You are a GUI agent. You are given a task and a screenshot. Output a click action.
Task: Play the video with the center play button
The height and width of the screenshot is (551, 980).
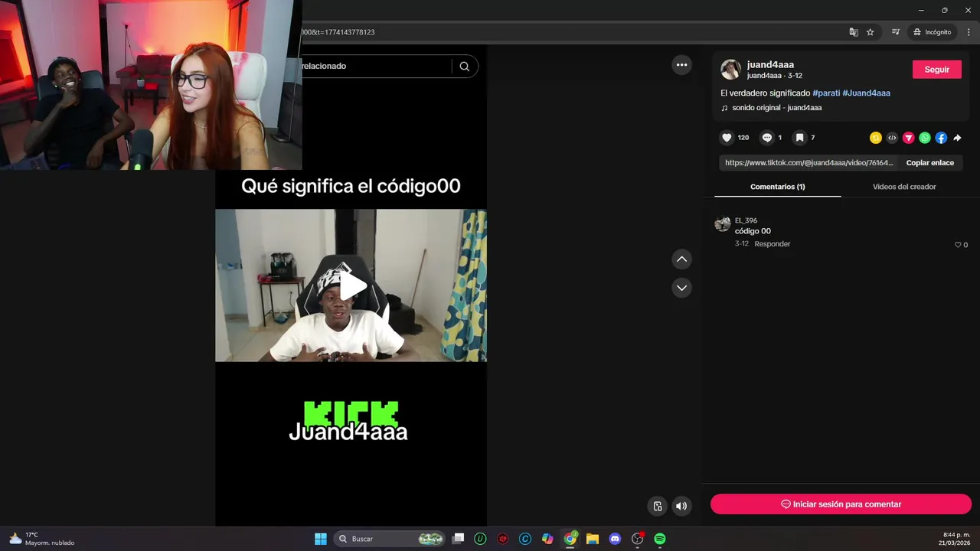(x=352, y=286)
